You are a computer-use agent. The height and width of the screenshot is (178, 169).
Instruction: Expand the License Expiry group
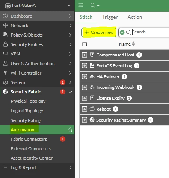[x=84, y=98]
